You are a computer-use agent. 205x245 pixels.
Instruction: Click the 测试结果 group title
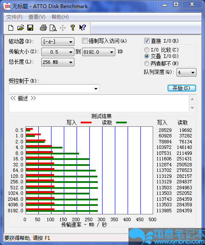point(101,116)
